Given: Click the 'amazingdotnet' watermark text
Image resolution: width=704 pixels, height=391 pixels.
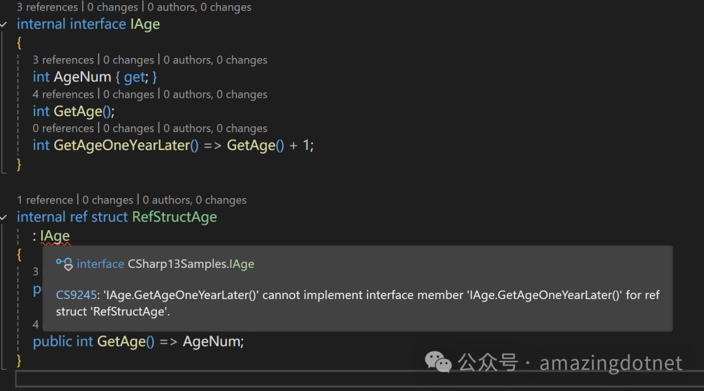Looking at the screenshot, I should (610, 362).
